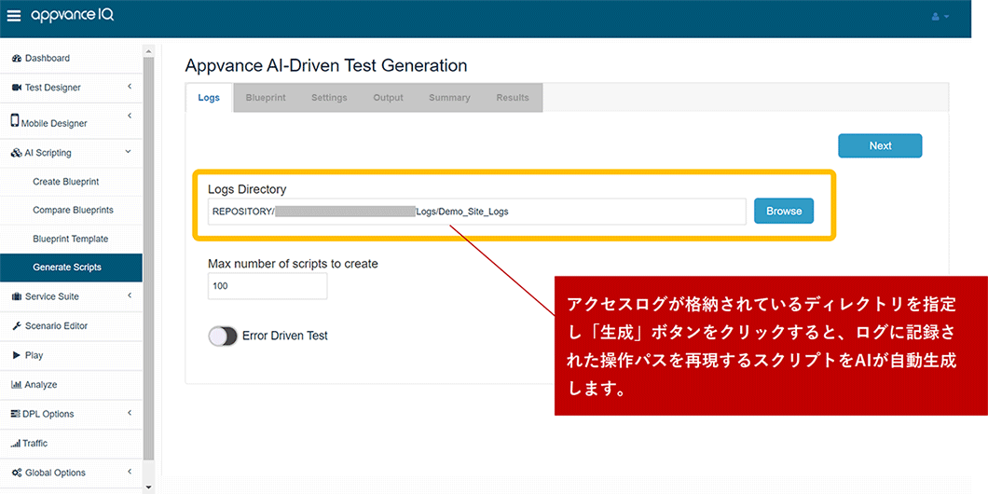988x494 pixels.
Task: Click the Analyze bar chart icon
Action: click(17, 385)
